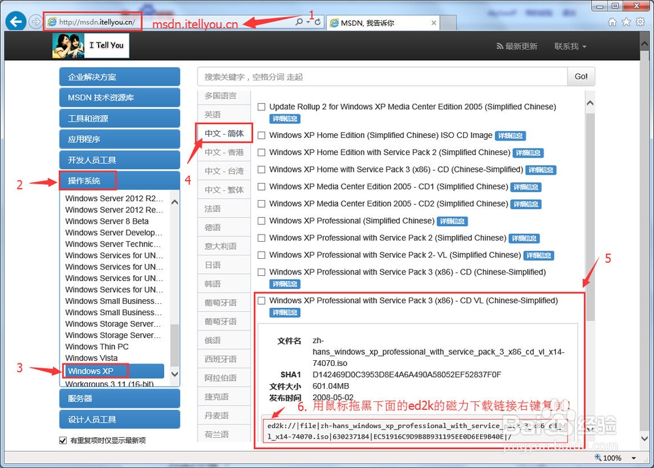Select Windows Vista in the OS list

coord(92,358)
